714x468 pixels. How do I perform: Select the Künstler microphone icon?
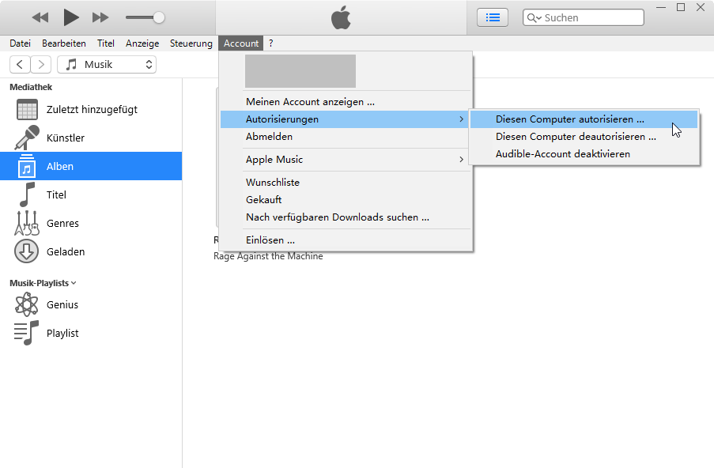click(27, 138)
